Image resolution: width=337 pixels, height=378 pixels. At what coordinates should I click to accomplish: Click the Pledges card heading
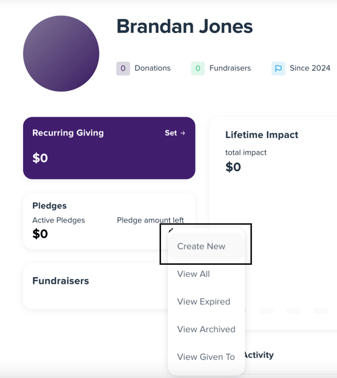tap(49, 206)
